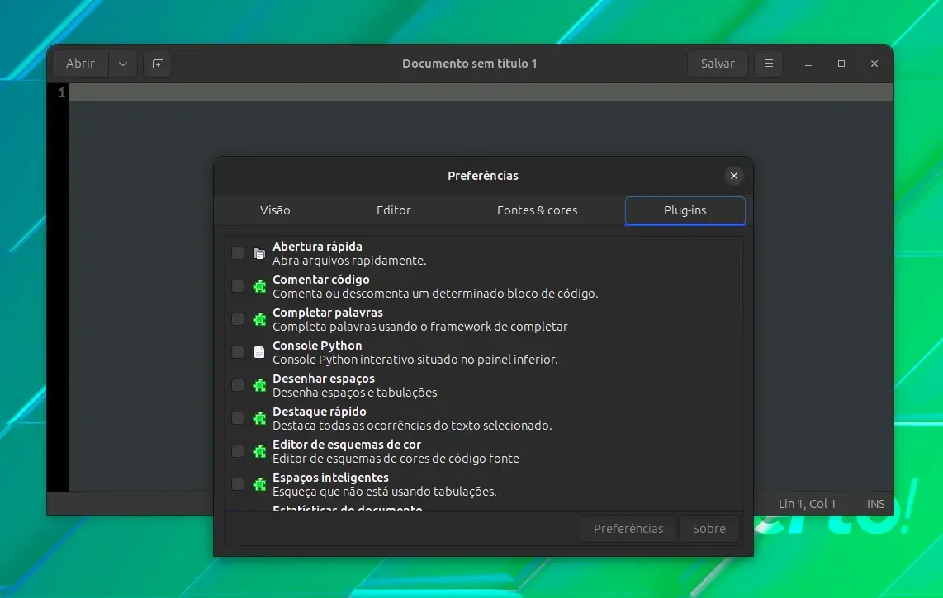Click the Sobre button

pyautogui.click(x=709, y=528)
